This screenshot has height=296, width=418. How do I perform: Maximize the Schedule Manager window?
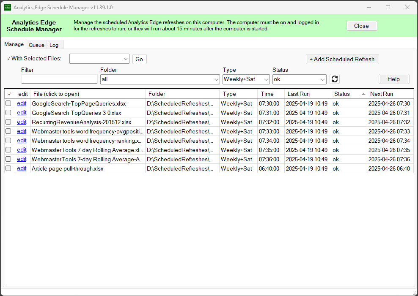388,7
